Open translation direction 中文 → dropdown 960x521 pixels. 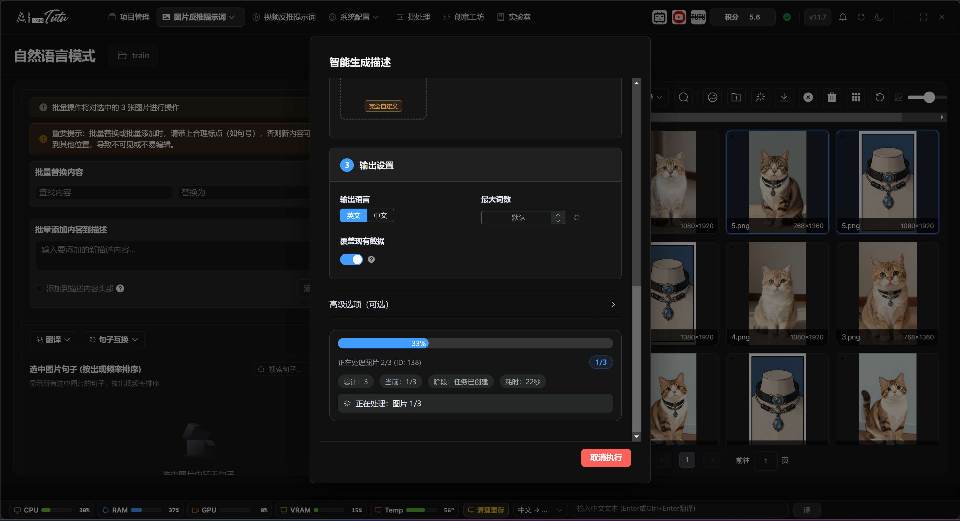click(540, 510)
